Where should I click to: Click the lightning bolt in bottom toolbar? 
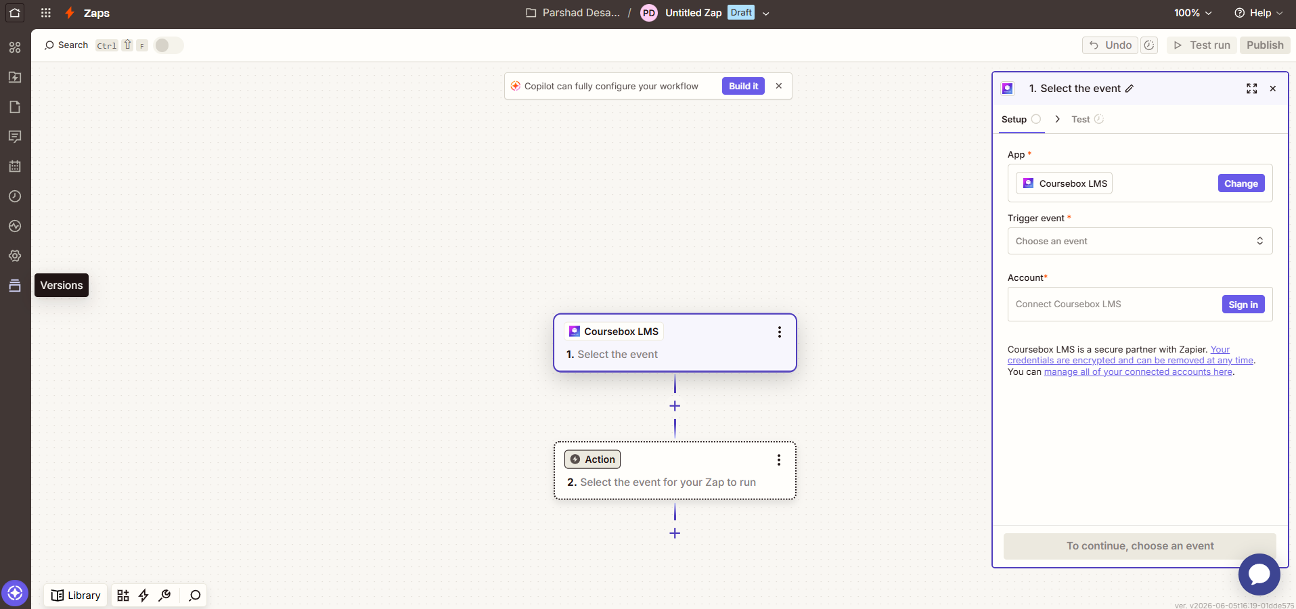pos(143,595)
